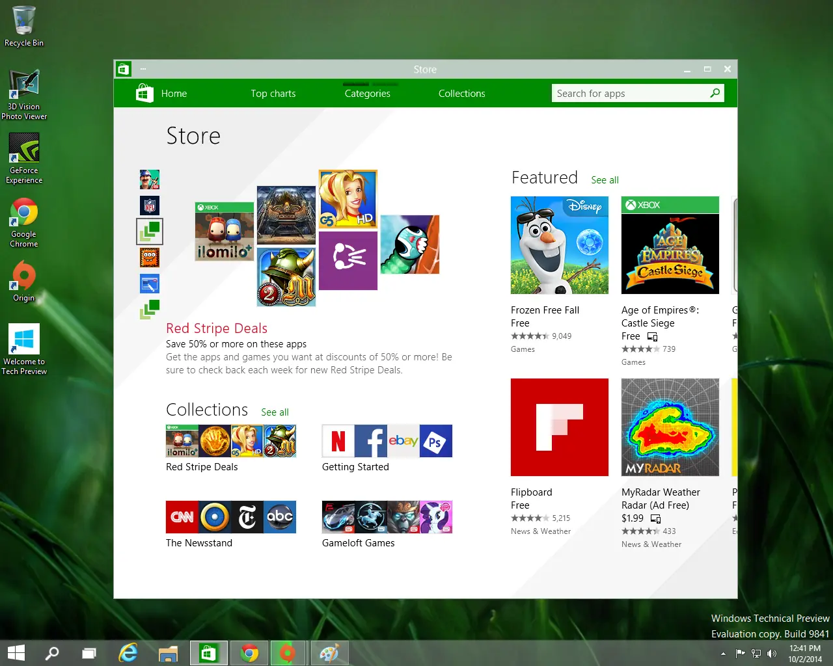Open the ilomilo+ Xbox game tile

(x=225, y=232)
